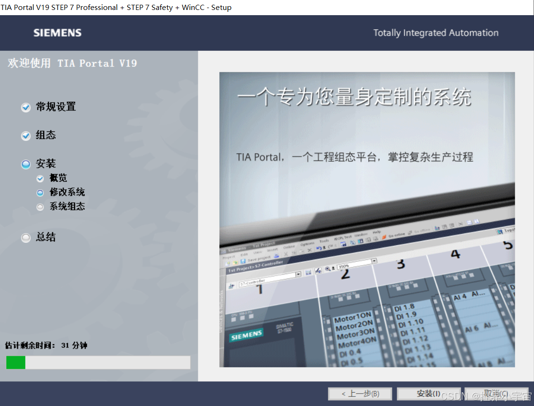534x406 pixels.
Task: Click the grey circle icon beside 总结
Action: tap(26, 238)
